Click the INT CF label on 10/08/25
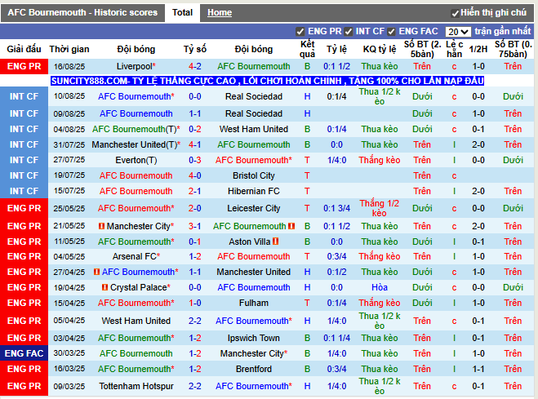 point(24,96)
